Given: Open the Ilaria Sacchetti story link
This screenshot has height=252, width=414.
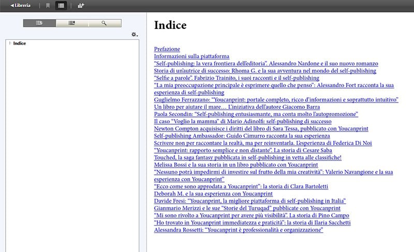Looking at the screenshot, I should click(253, 223).
